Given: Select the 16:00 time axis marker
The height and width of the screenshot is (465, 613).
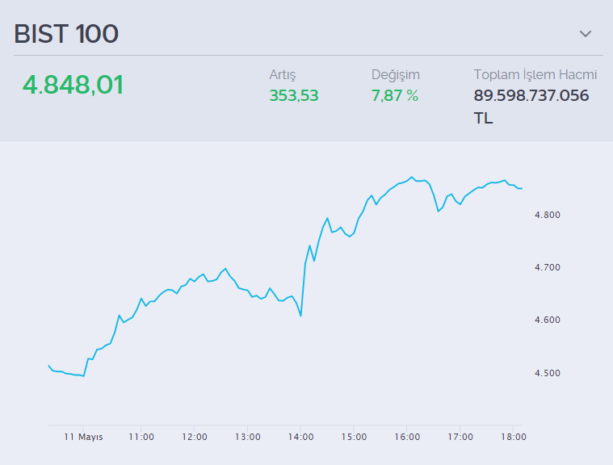Looking at the screenshot, I should pos(407,437).
